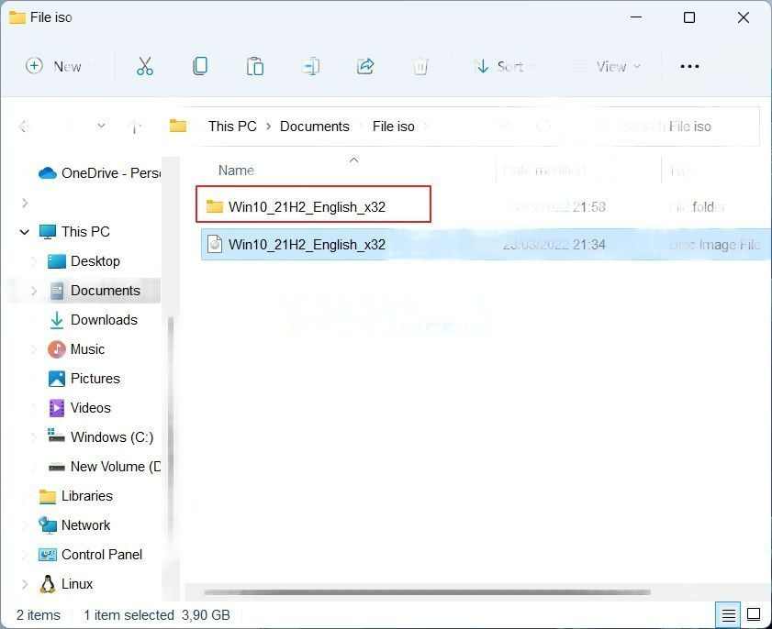Click the Share icon in toolbar
This screenshot has width=772, height=629.
365,66
